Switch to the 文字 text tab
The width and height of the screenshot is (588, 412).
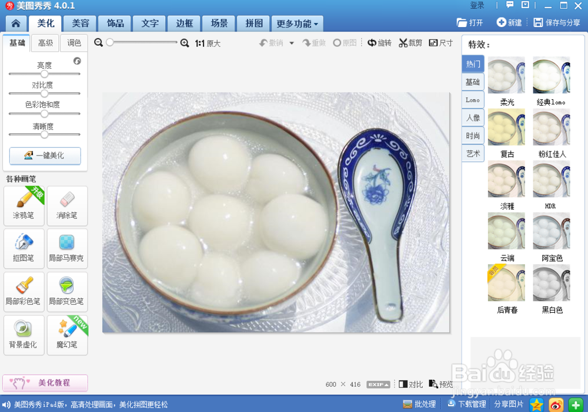[149, 23]
